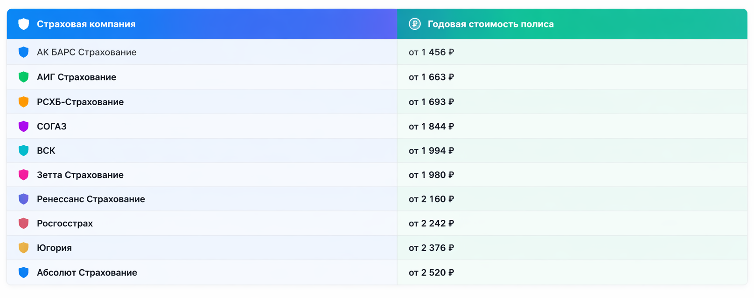Viewport: 754px width, 298px height.
Task: Click the green shield beside АИГ Страхование
Action: pyautogui.click(x=23, y=77)
